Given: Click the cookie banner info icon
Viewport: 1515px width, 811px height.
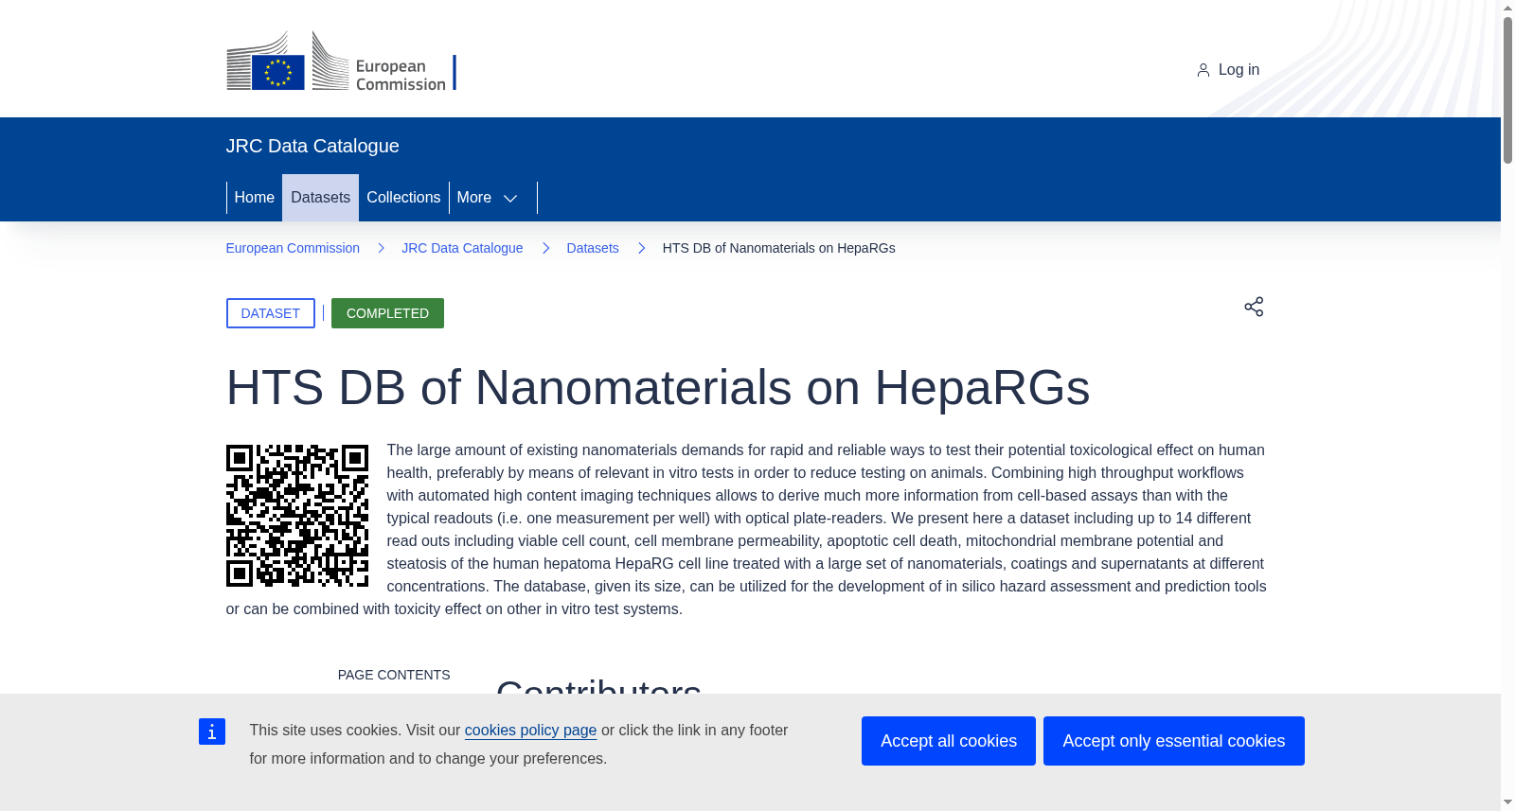Looking at the screenshot, I should (x=212, y=732).
